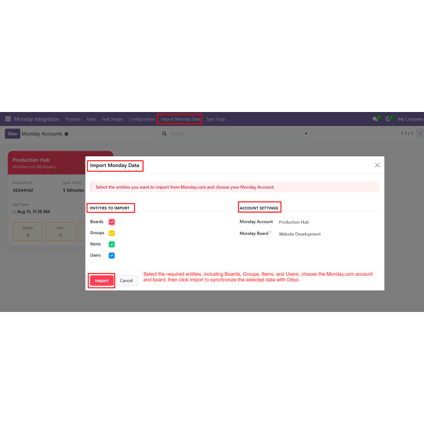This screenshot has height=424, width=424.
Task: Open the apps grid menu icon
Action: tap(8, 119)
